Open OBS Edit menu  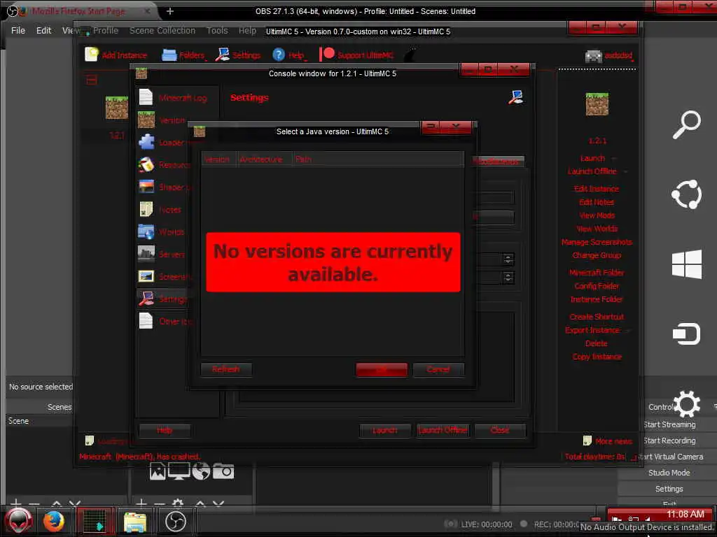click(x=43, y=30)
